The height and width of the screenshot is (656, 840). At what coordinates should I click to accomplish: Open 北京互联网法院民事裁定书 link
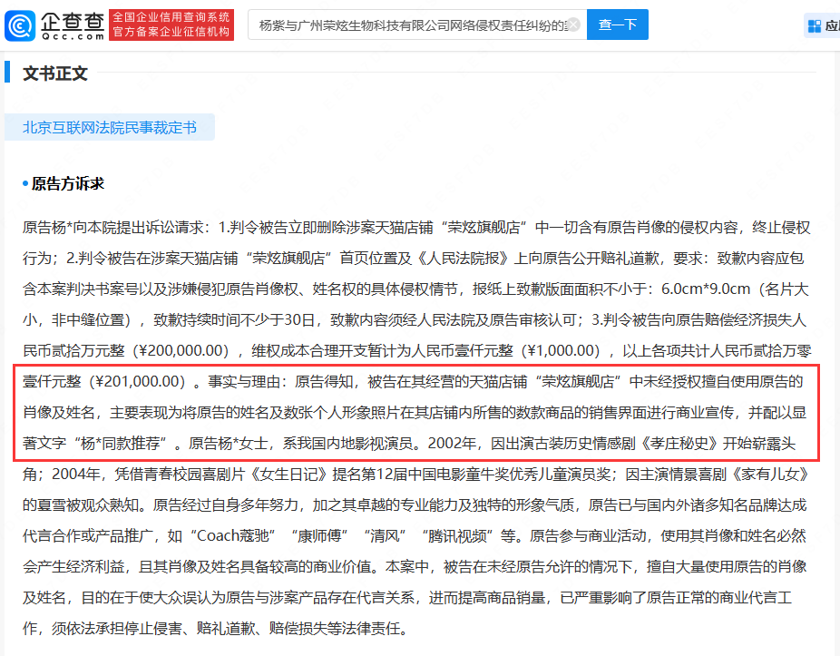(x=109, y=128)
